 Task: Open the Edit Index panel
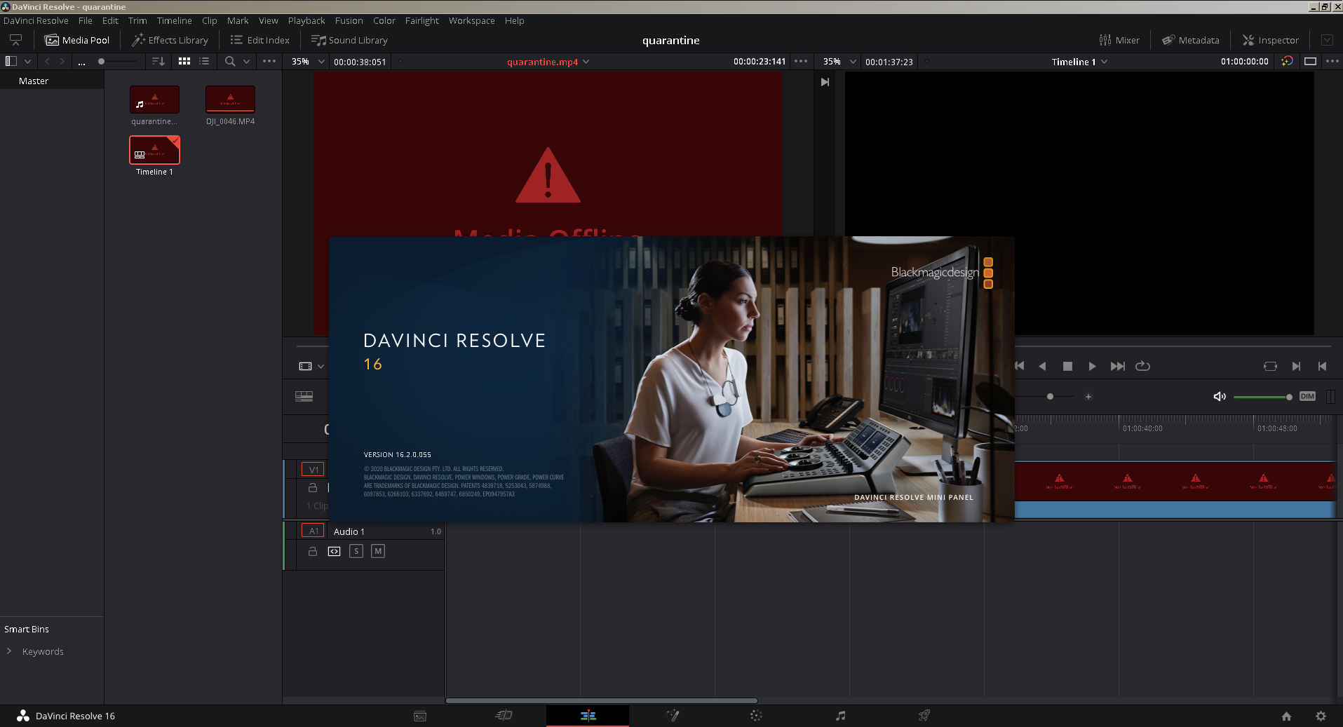[x=259, y=40]
